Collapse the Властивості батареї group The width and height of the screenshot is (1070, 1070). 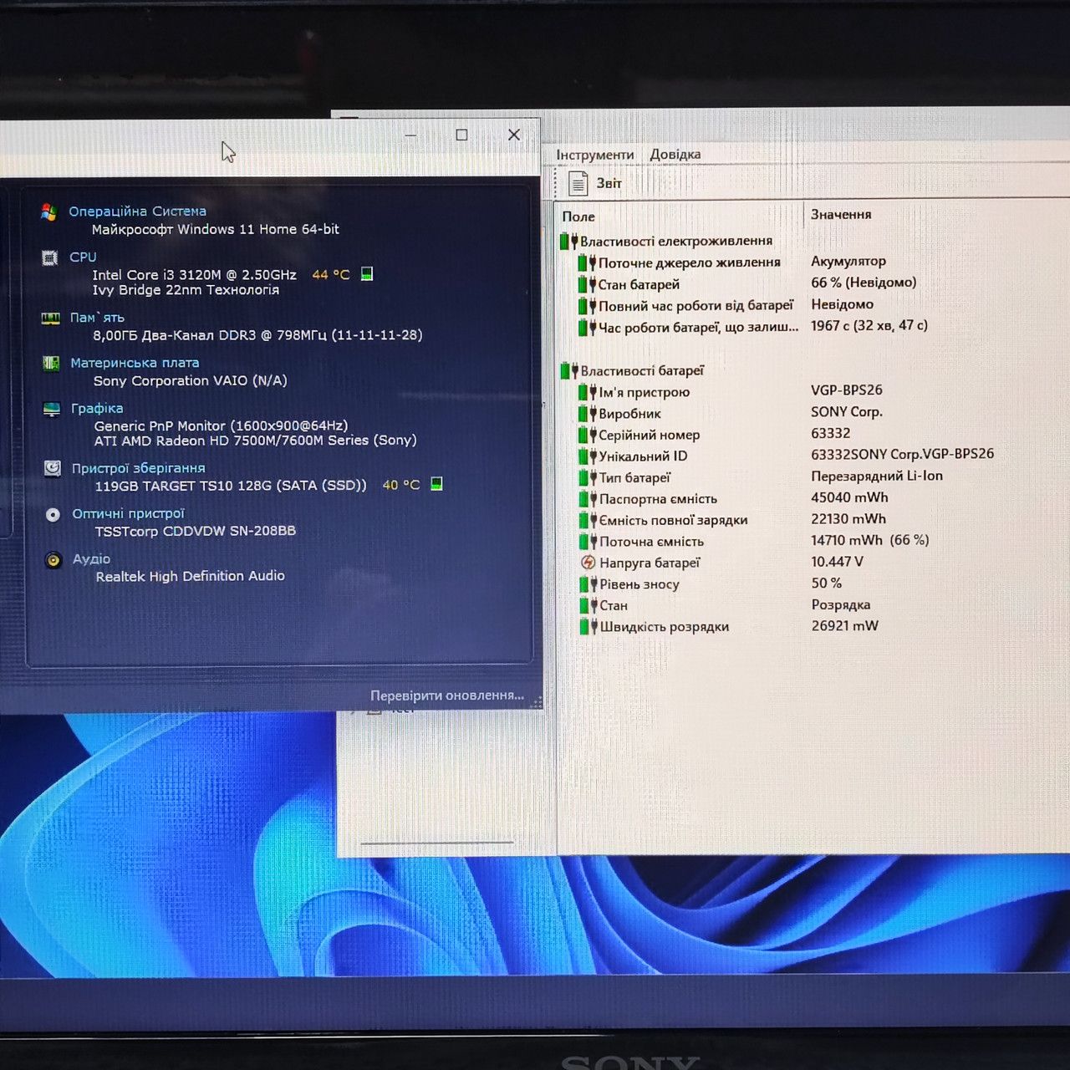click(633, 370)
